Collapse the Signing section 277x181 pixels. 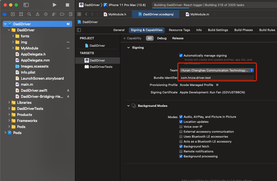click(x=128, y=48)
